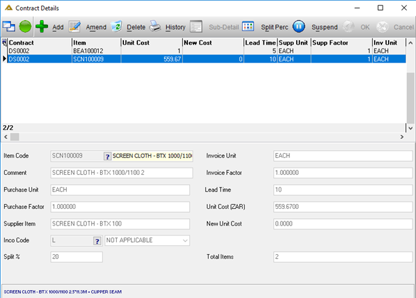This screenshot has width=416, height=298.
Task: Click the Inco Code L field
Action: point(72,240)
